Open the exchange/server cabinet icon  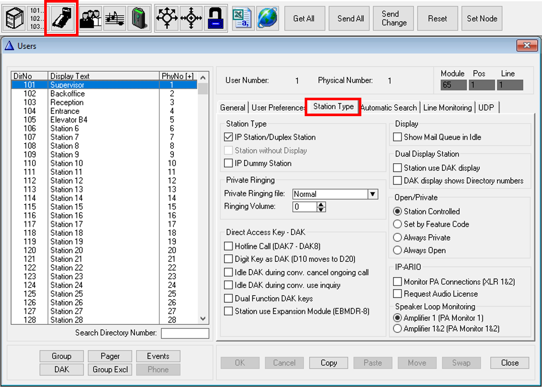click(14, 18)
